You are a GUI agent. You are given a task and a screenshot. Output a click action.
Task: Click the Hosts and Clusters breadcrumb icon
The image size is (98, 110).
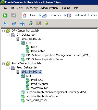(x=69, y=15)
